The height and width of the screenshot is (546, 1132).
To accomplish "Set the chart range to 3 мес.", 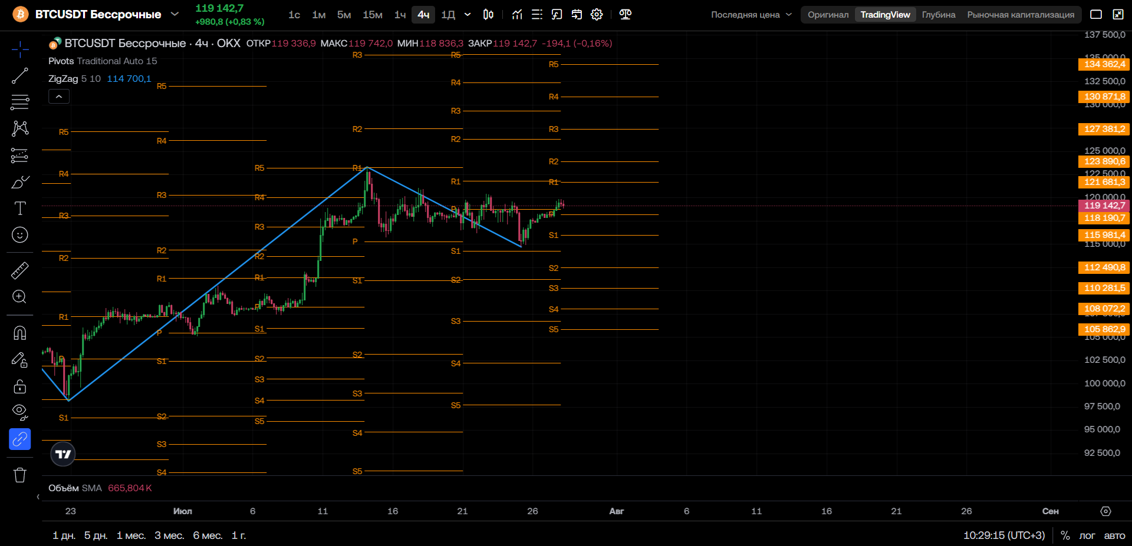I will [x=170, y=535].
